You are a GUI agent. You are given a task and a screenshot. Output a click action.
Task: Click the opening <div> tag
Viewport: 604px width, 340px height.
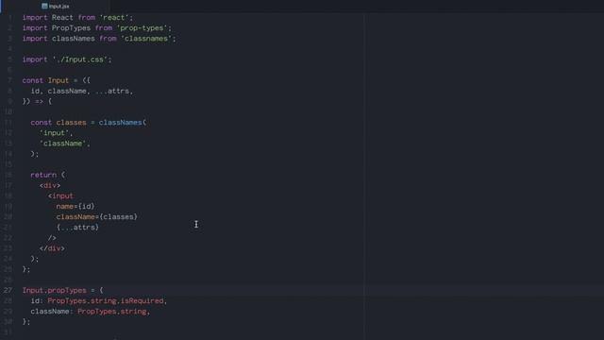(50, 185)
